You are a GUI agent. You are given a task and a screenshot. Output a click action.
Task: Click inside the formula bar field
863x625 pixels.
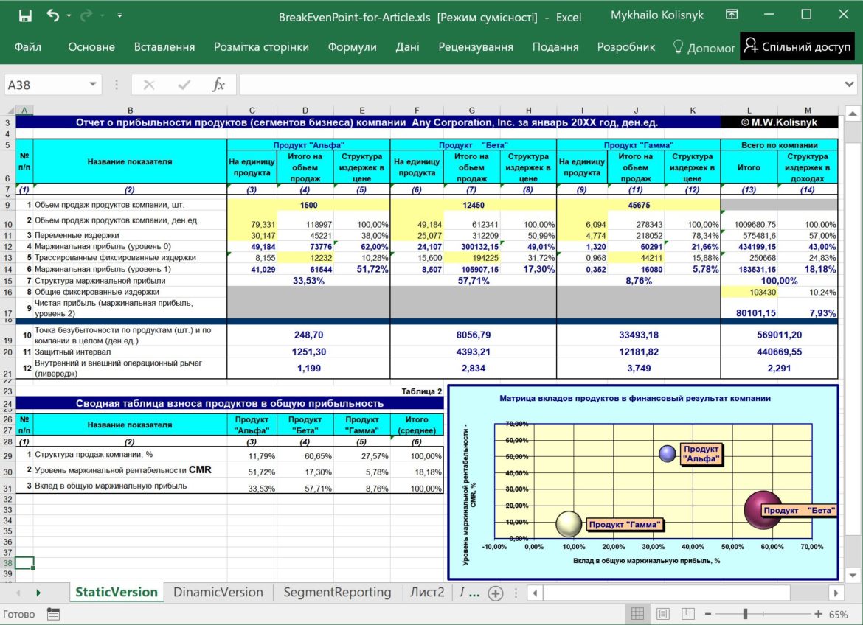coord(541,85)
